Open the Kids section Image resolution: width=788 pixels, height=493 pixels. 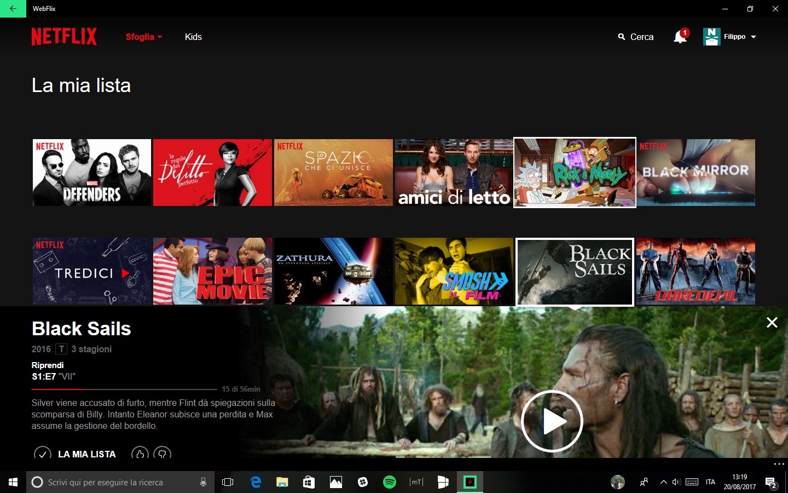[x=193, y=37]
